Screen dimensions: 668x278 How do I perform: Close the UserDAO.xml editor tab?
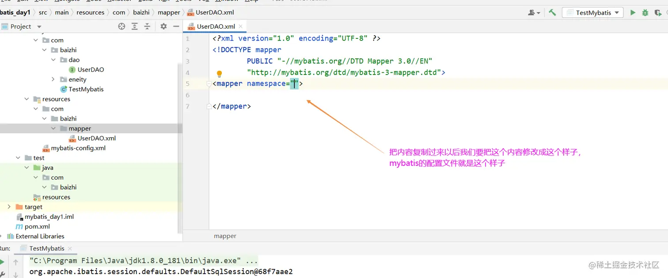click(241, 26)
